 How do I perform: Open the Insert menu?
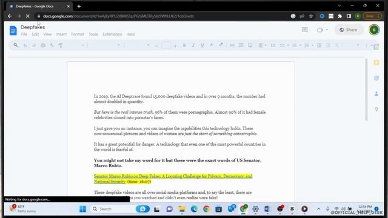pos(61,34)
